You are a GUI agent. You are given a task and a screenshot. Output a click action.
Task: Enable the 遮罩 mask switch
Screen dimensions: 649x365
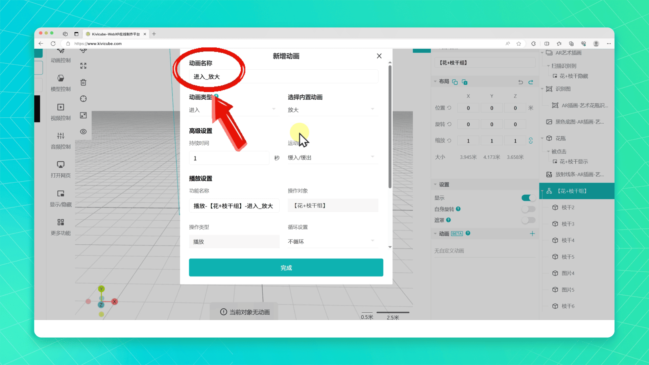click(x=528, y=220)
